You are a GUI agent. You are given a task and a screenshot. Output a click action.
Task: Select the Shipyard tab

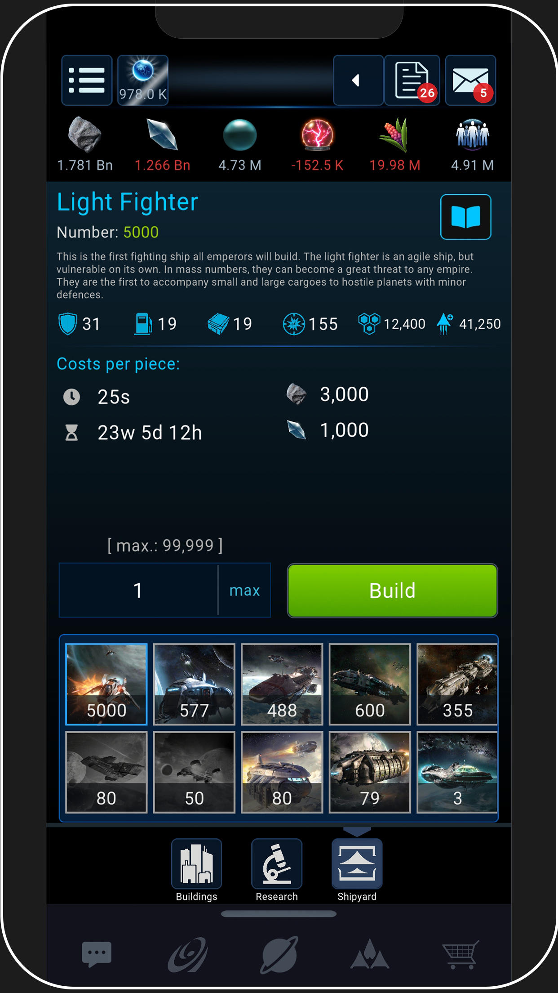pyautogui.click(x=357, y=870)
